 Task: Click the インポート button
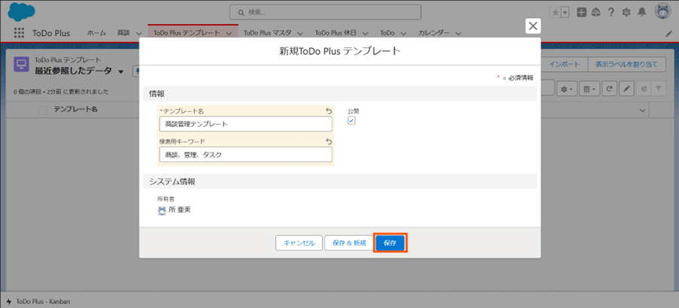click(x=565, y=65)
